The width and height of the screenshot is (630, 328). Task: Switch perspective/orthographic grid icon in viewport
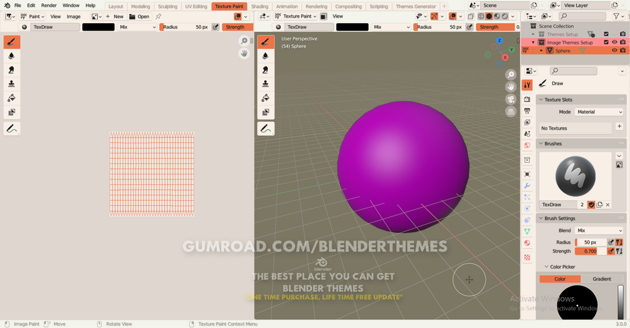[x=511, y=111]
